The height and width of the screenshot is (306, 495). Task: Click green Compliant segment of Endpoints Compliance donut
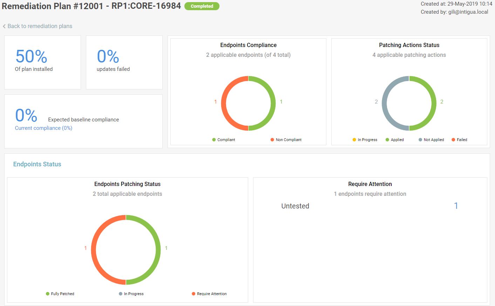(273, 103)
